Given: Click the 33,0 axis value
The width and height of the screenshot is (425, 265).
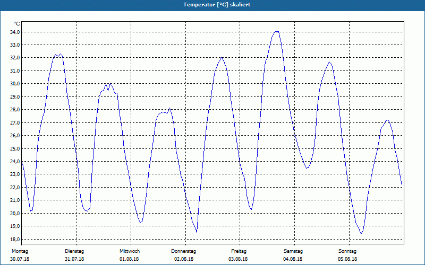Looking at the screenshot, I should coord(15,45).
